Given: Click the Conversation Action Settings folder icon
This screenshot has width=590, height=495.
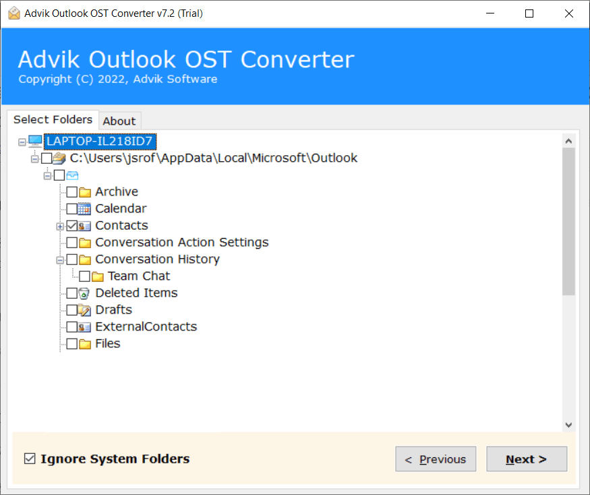Looking at the screenshot, I should tap(85, 243).
